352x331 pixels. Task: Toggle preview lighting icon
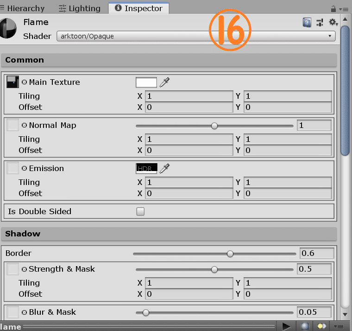click(321, 326)
